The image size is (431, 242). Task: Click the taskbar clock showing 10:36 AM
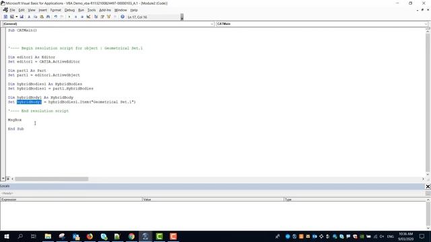[x=405, y=236]
